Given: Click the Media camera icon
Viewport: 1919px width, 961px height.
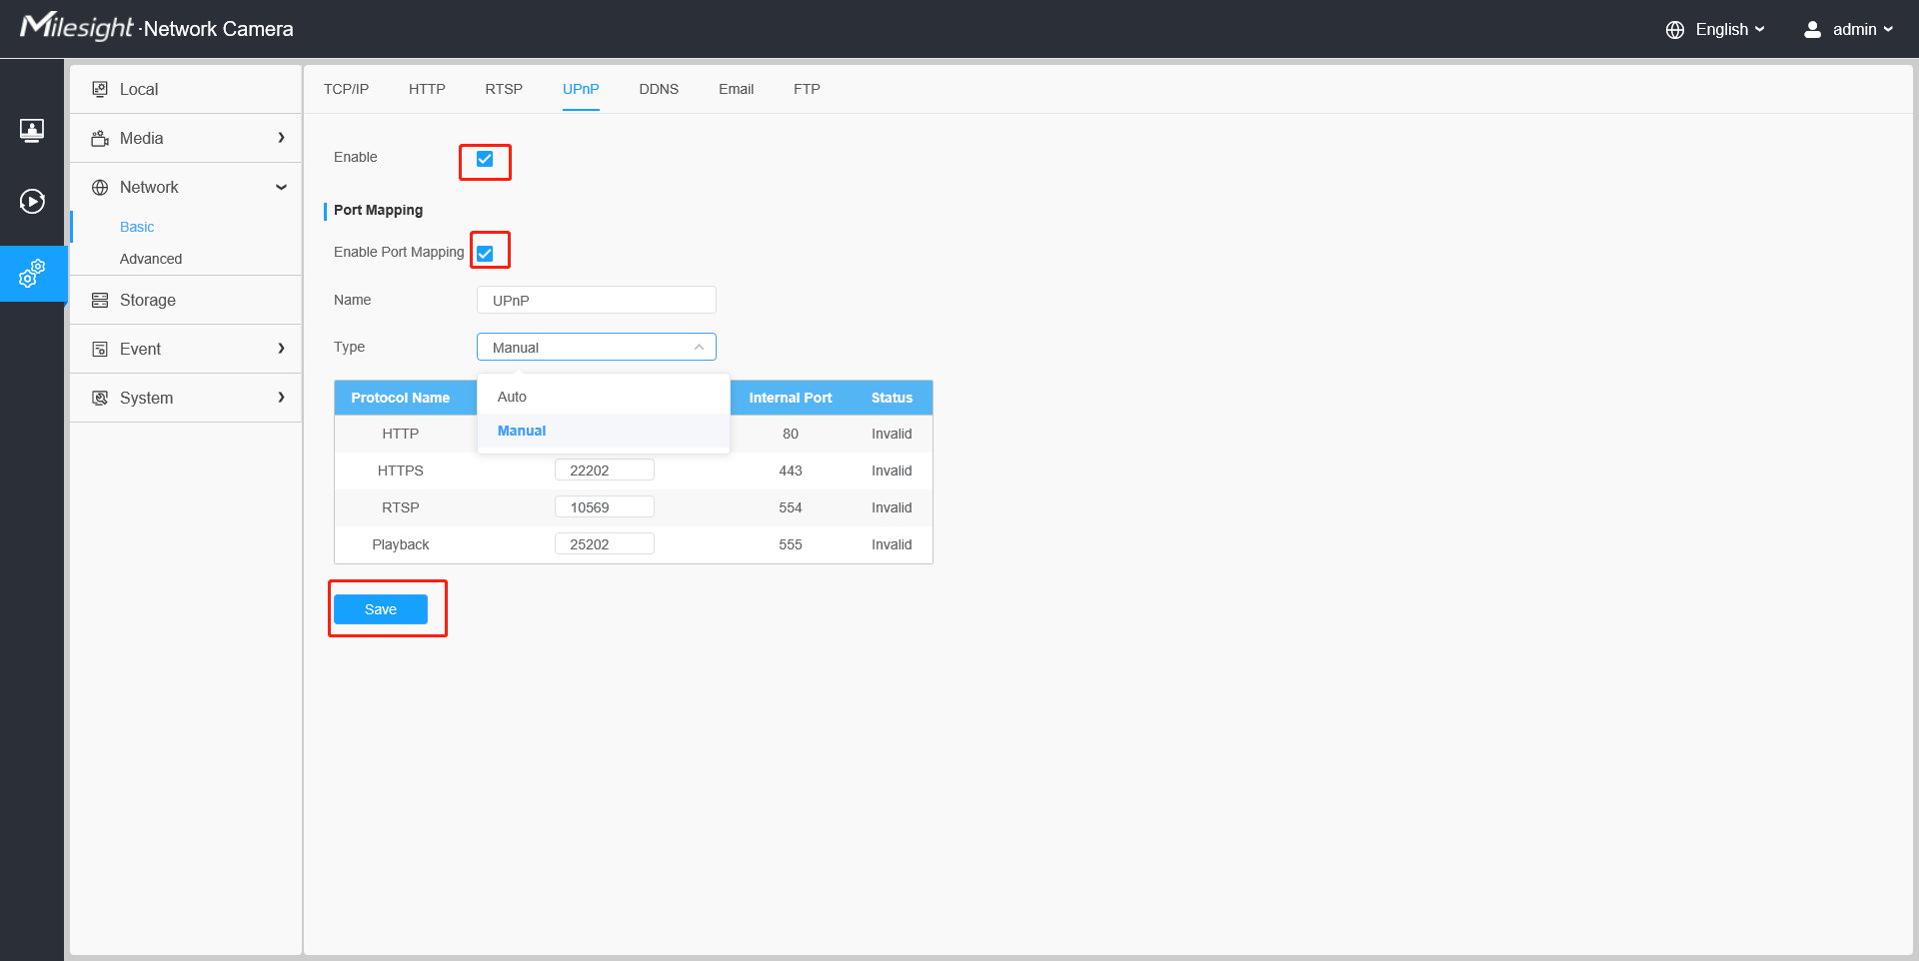Looking at the screenshot, I should click(x=100, y=138).
